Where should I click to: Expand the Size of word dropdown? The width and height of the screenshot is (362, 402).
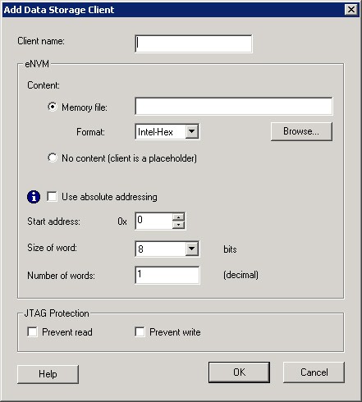click(x=192, y=249)
